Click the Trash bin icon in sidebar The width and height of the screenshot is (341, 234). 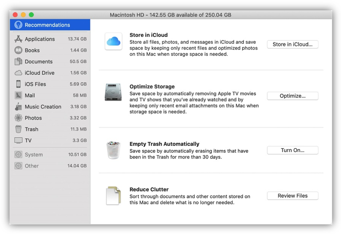click(18, 129)
